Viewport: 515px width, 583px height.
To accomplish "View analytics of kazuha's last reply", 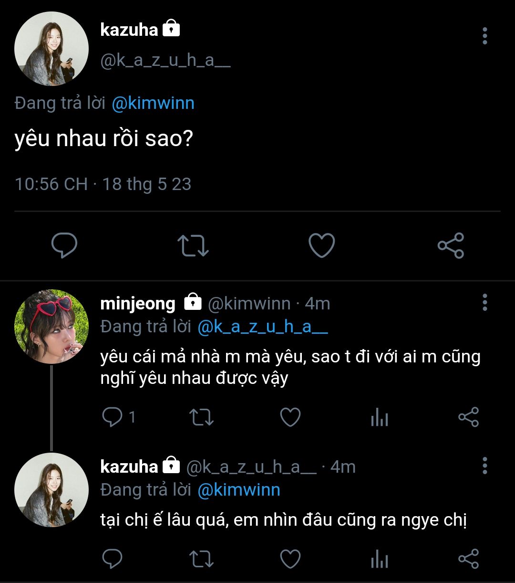I will tap(379, 559).
